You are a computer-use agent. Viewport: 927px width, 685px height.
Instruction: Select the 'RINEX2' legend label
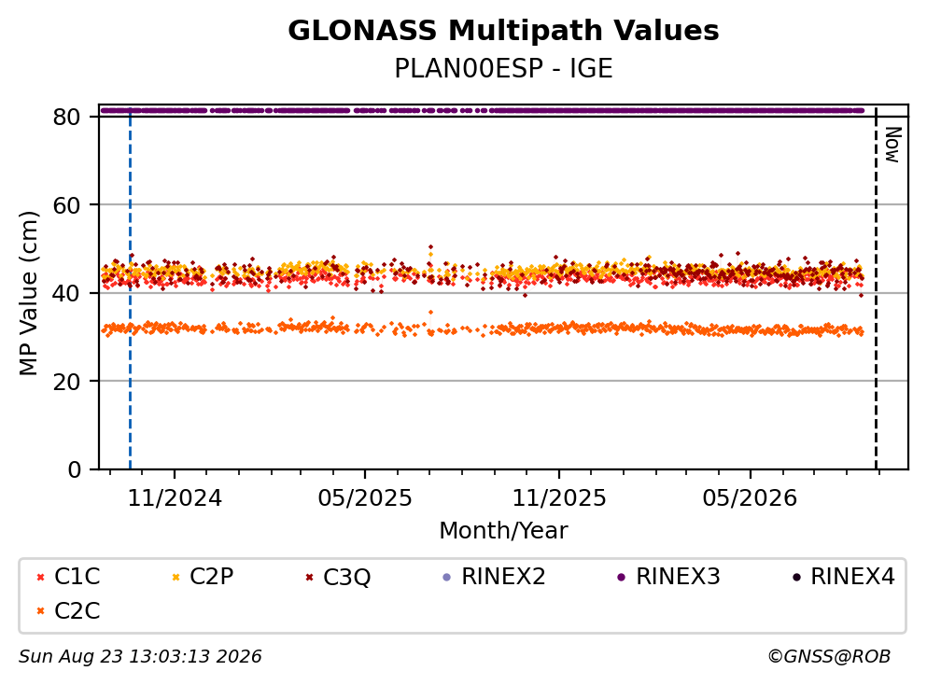point(504,577)
